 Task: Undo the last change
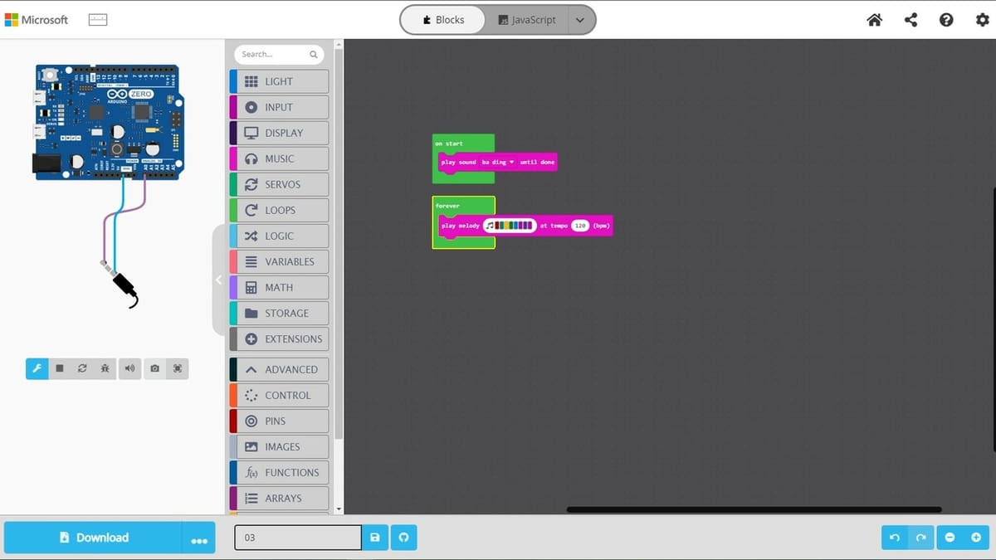coord(895,538)
